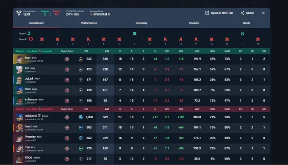Select korv's ADR value 191.9
288x165 pixels.
point(197,59)
